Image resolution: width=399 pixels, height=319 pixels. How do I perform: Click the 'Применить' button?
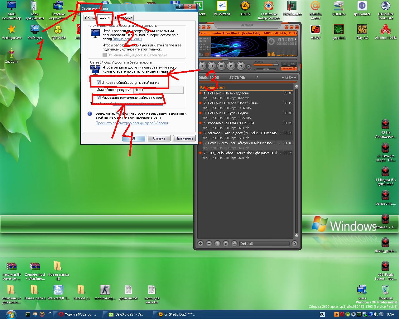coord(184,138)
